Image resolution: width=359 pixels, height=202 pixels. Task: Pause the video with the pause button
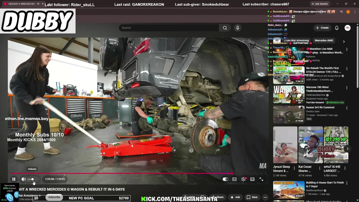point(14,179)
